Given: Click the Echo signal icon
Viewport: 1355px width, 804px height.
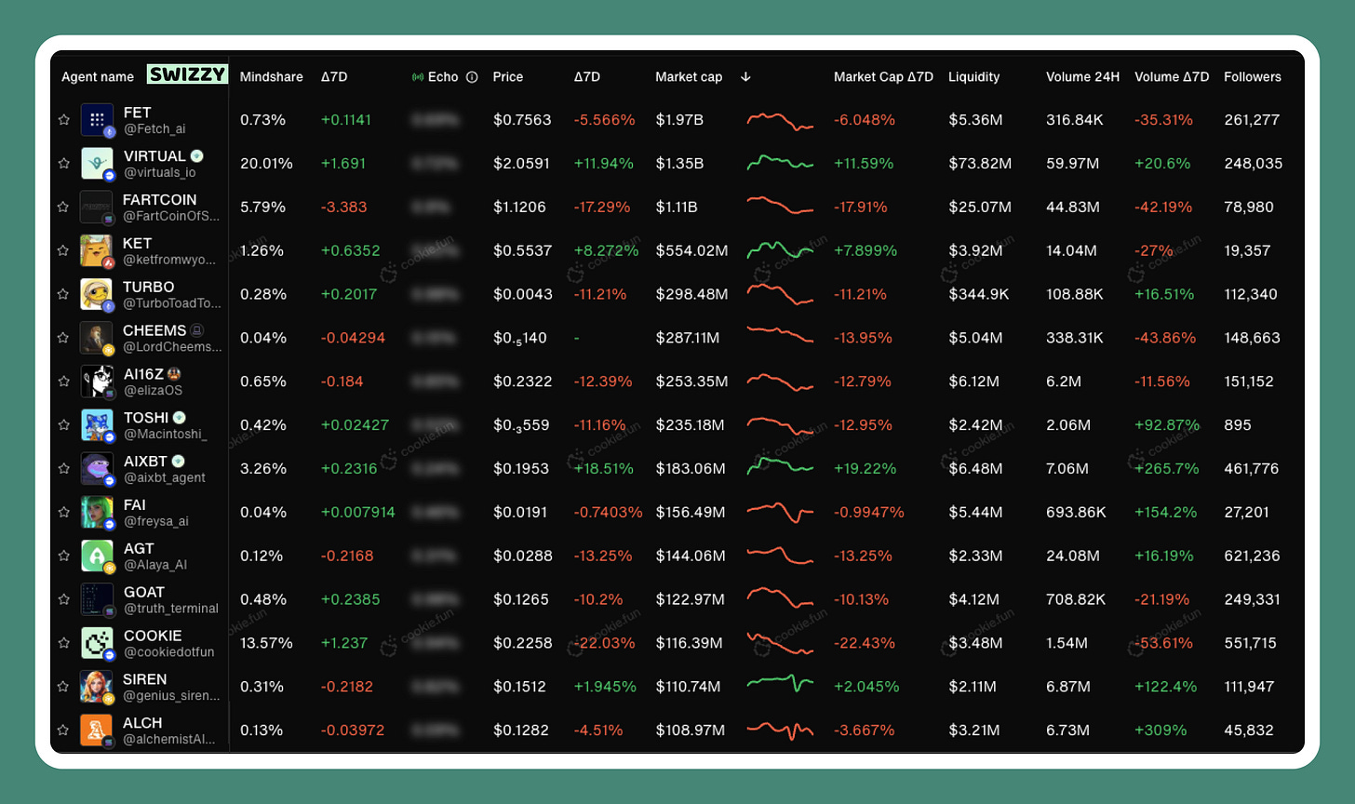Looking at the screenshot, I should 418,77.
